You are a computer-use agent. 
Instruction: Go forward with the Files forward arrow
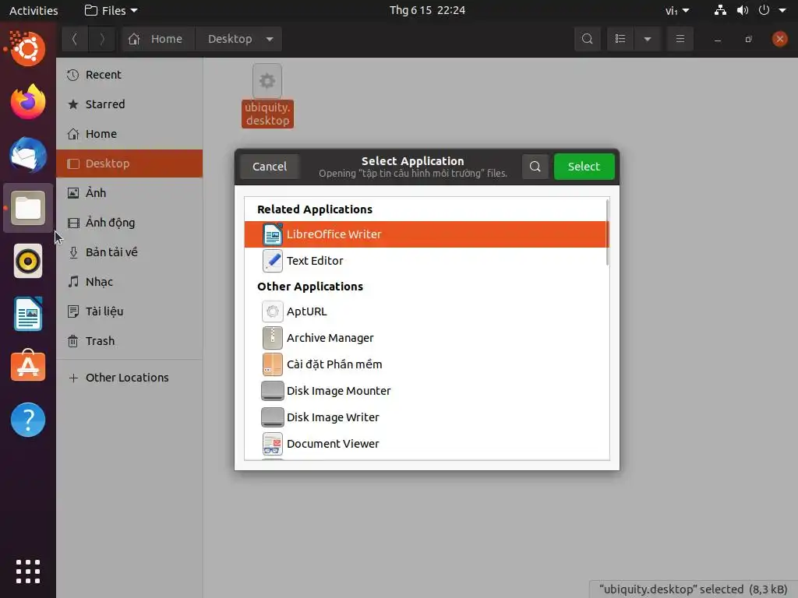click(101, 39)
